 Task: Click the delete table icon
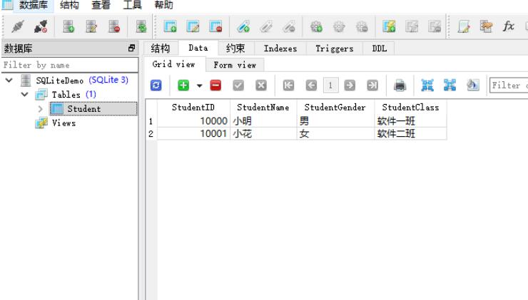tap(215, 26)
